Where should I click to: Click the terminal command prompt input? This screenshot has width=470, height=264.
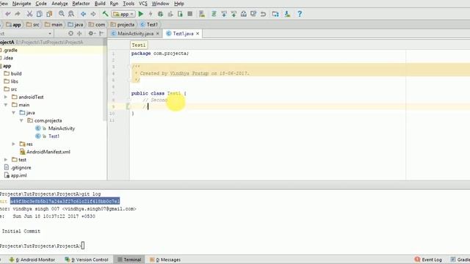pos(83,246)
